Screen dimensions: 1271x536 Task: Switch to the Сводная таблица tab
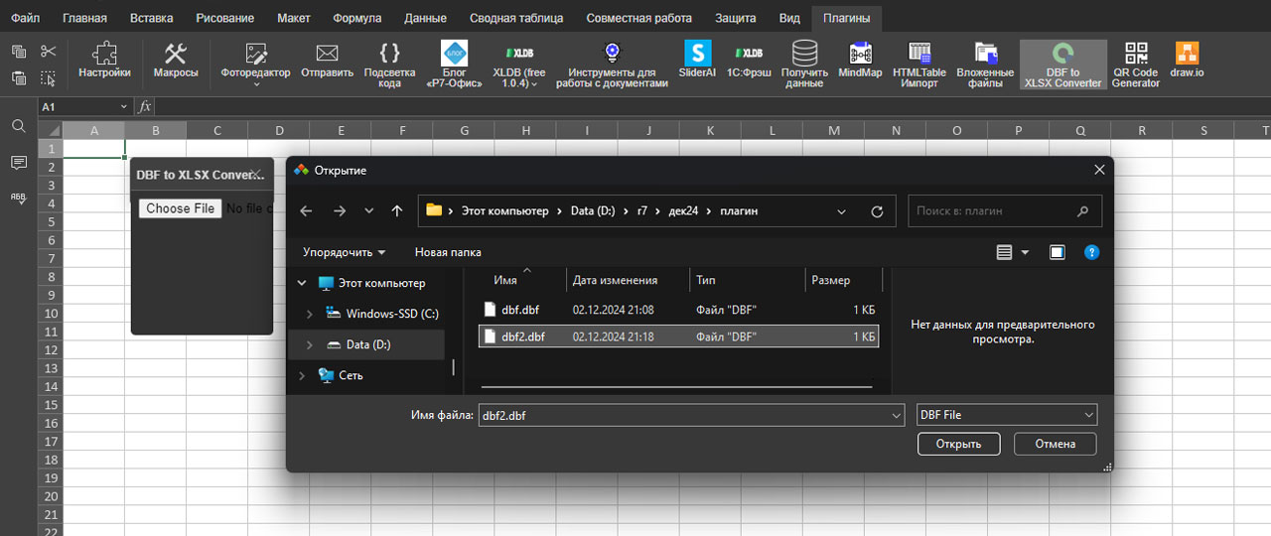[x=516, y=18]
